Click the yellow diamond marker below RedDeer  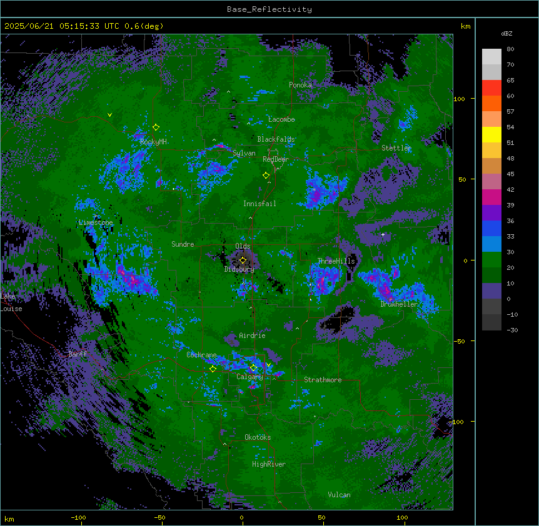[x=266, y=176]
